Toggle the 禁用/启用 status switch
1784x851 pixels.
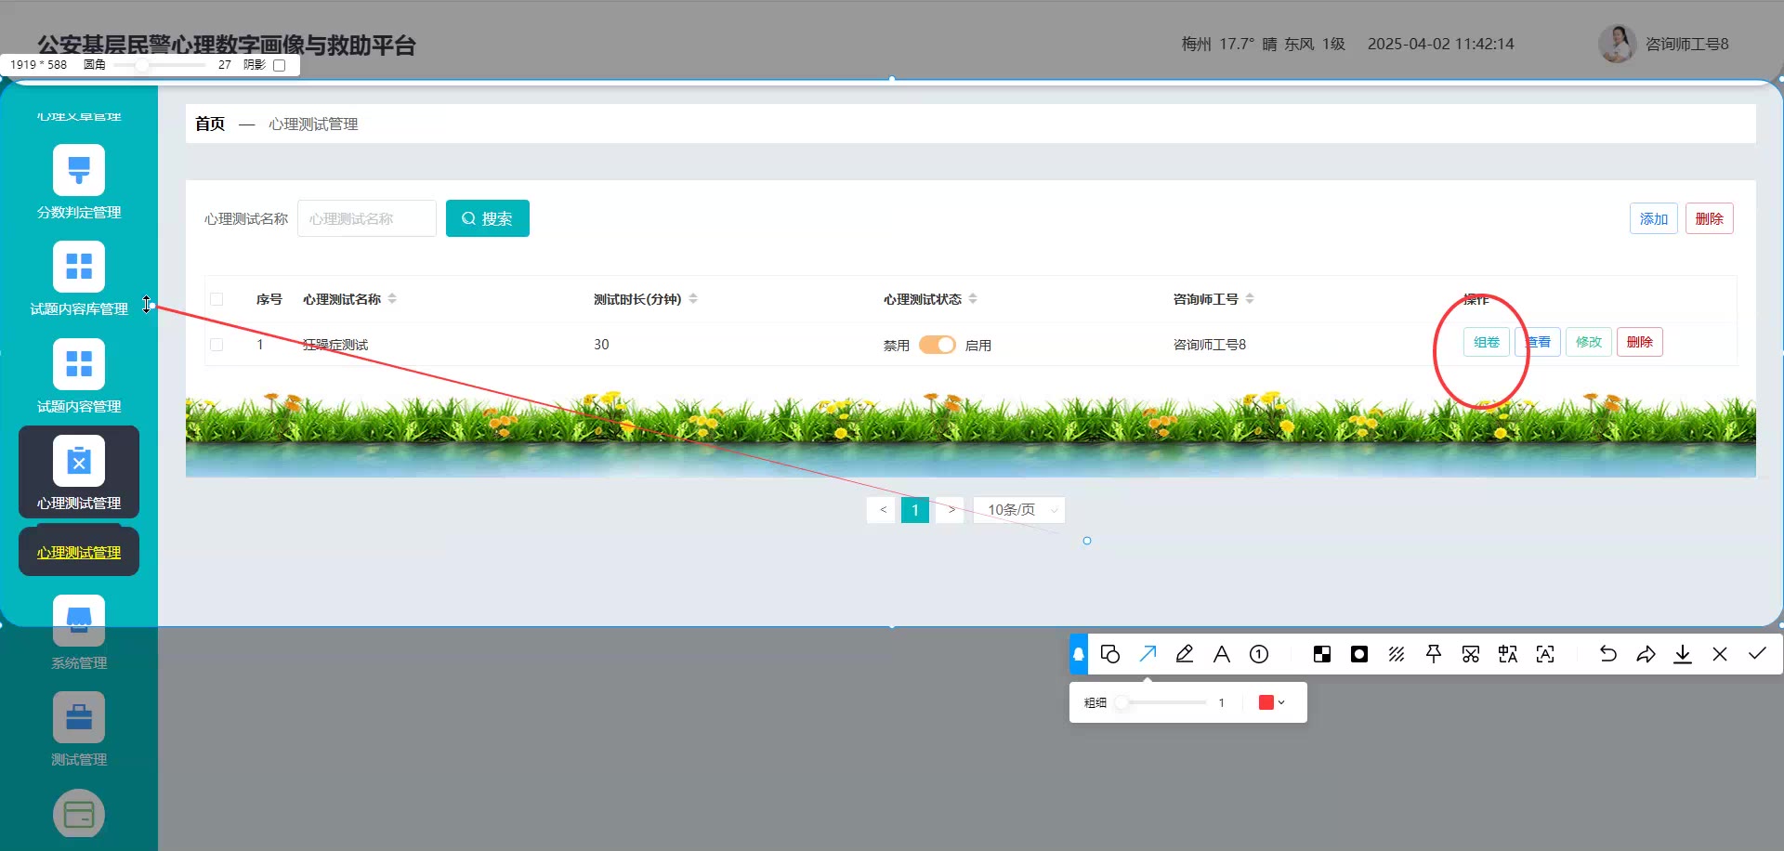click(x=938, y=345)
